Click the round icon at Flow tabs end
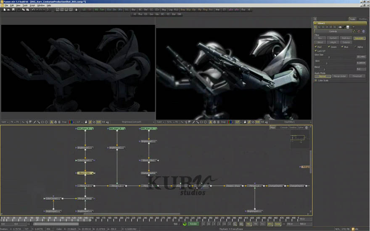370x231 pixels. click(307, 128)
